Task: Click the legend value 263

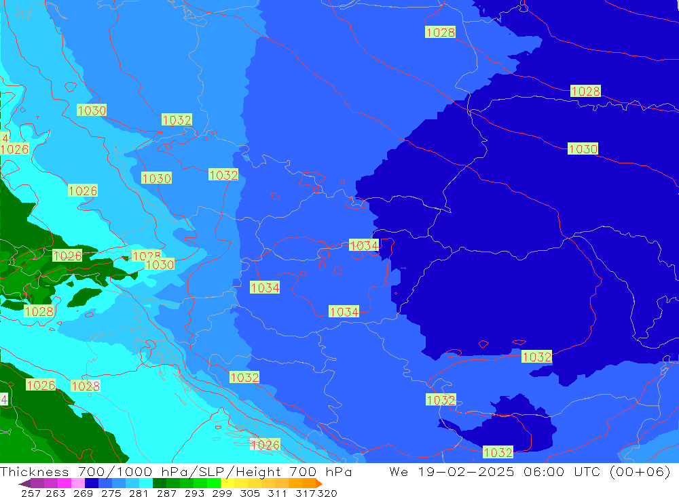Action: point(56,493)
